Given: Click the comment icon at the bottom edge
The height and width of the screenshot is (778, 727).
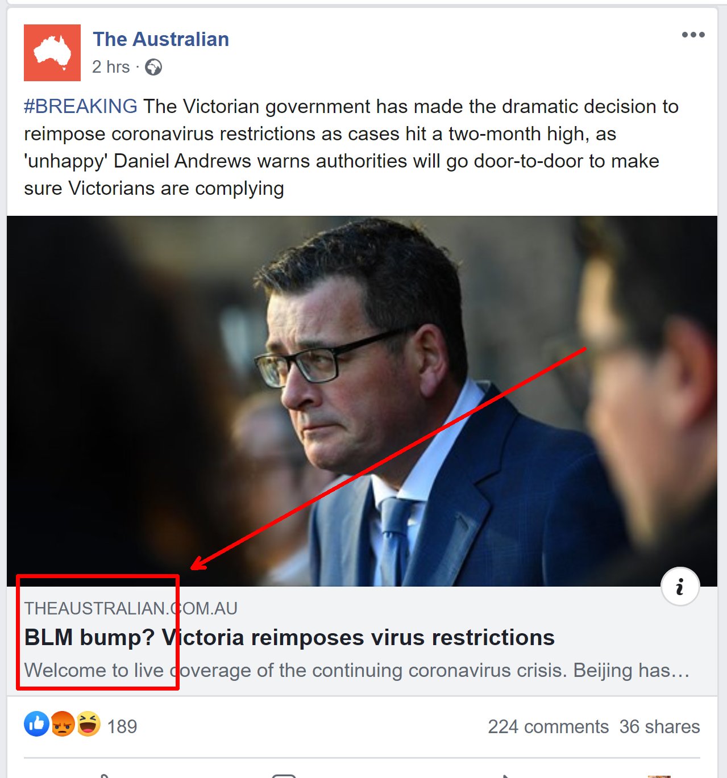Looking at the screenshot, I should pos(284,775).
